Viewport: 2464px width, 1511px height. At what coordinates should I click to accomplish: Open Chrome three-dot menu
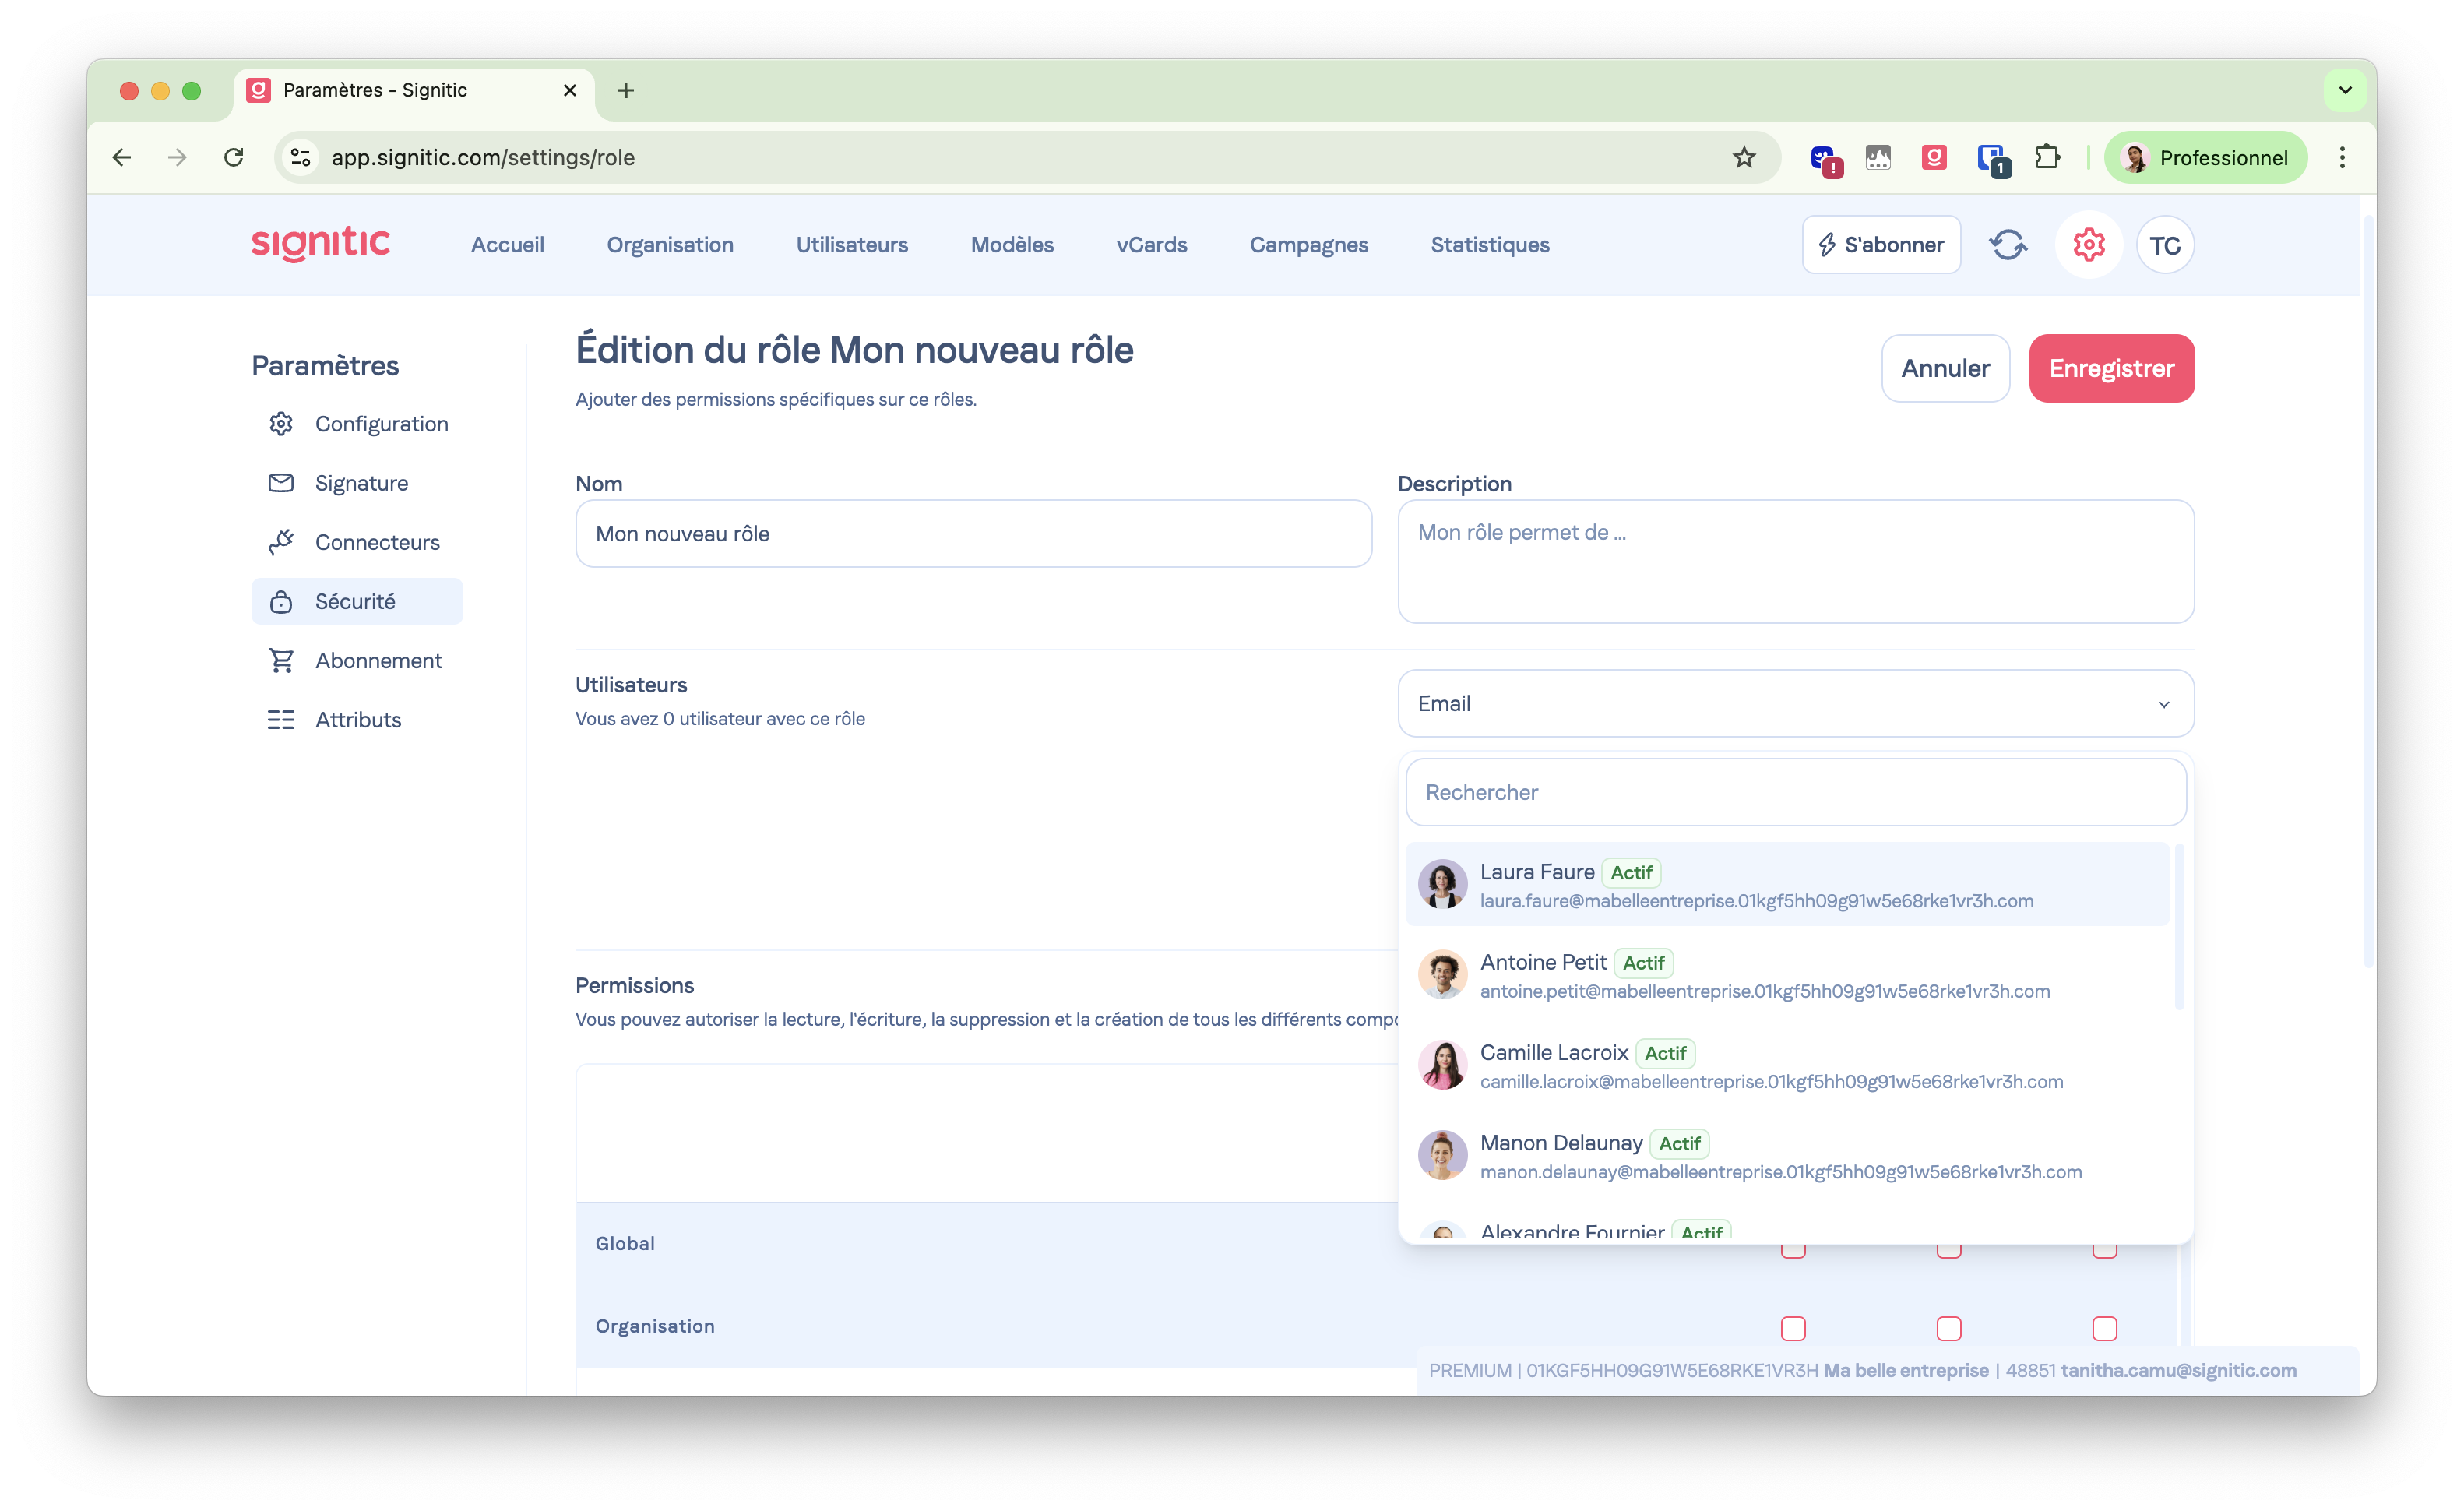coord(2342,157)
